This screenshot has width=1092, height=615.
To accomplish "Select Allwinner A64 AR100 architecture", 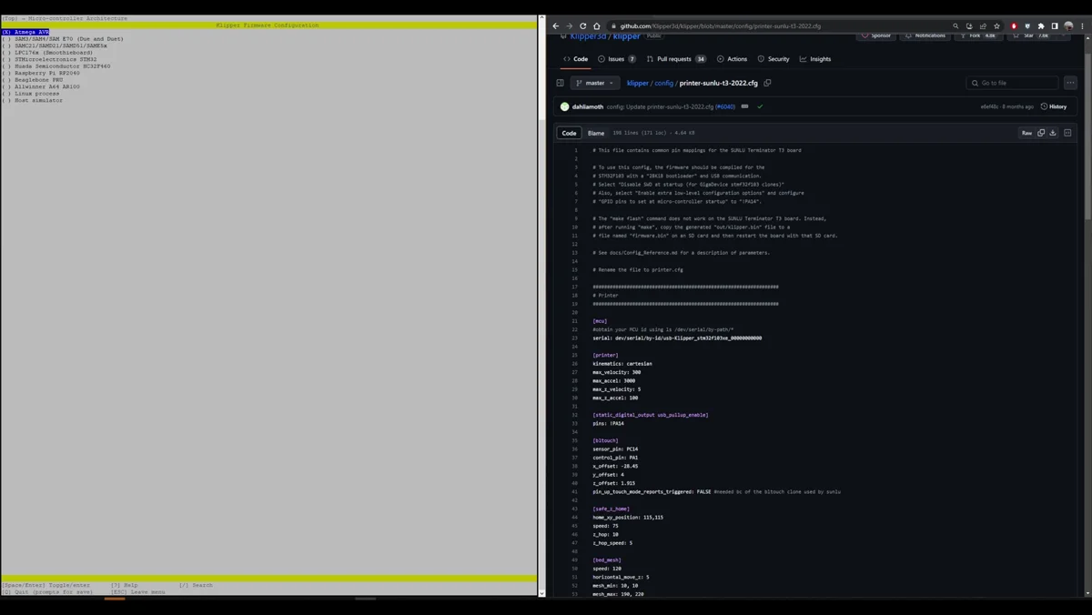I will tap(41, 86).
